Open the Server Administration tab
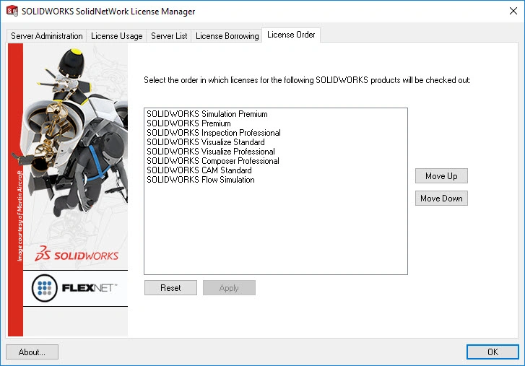The image size is (525, 366). pyautogui.click(x=47, y=36)
